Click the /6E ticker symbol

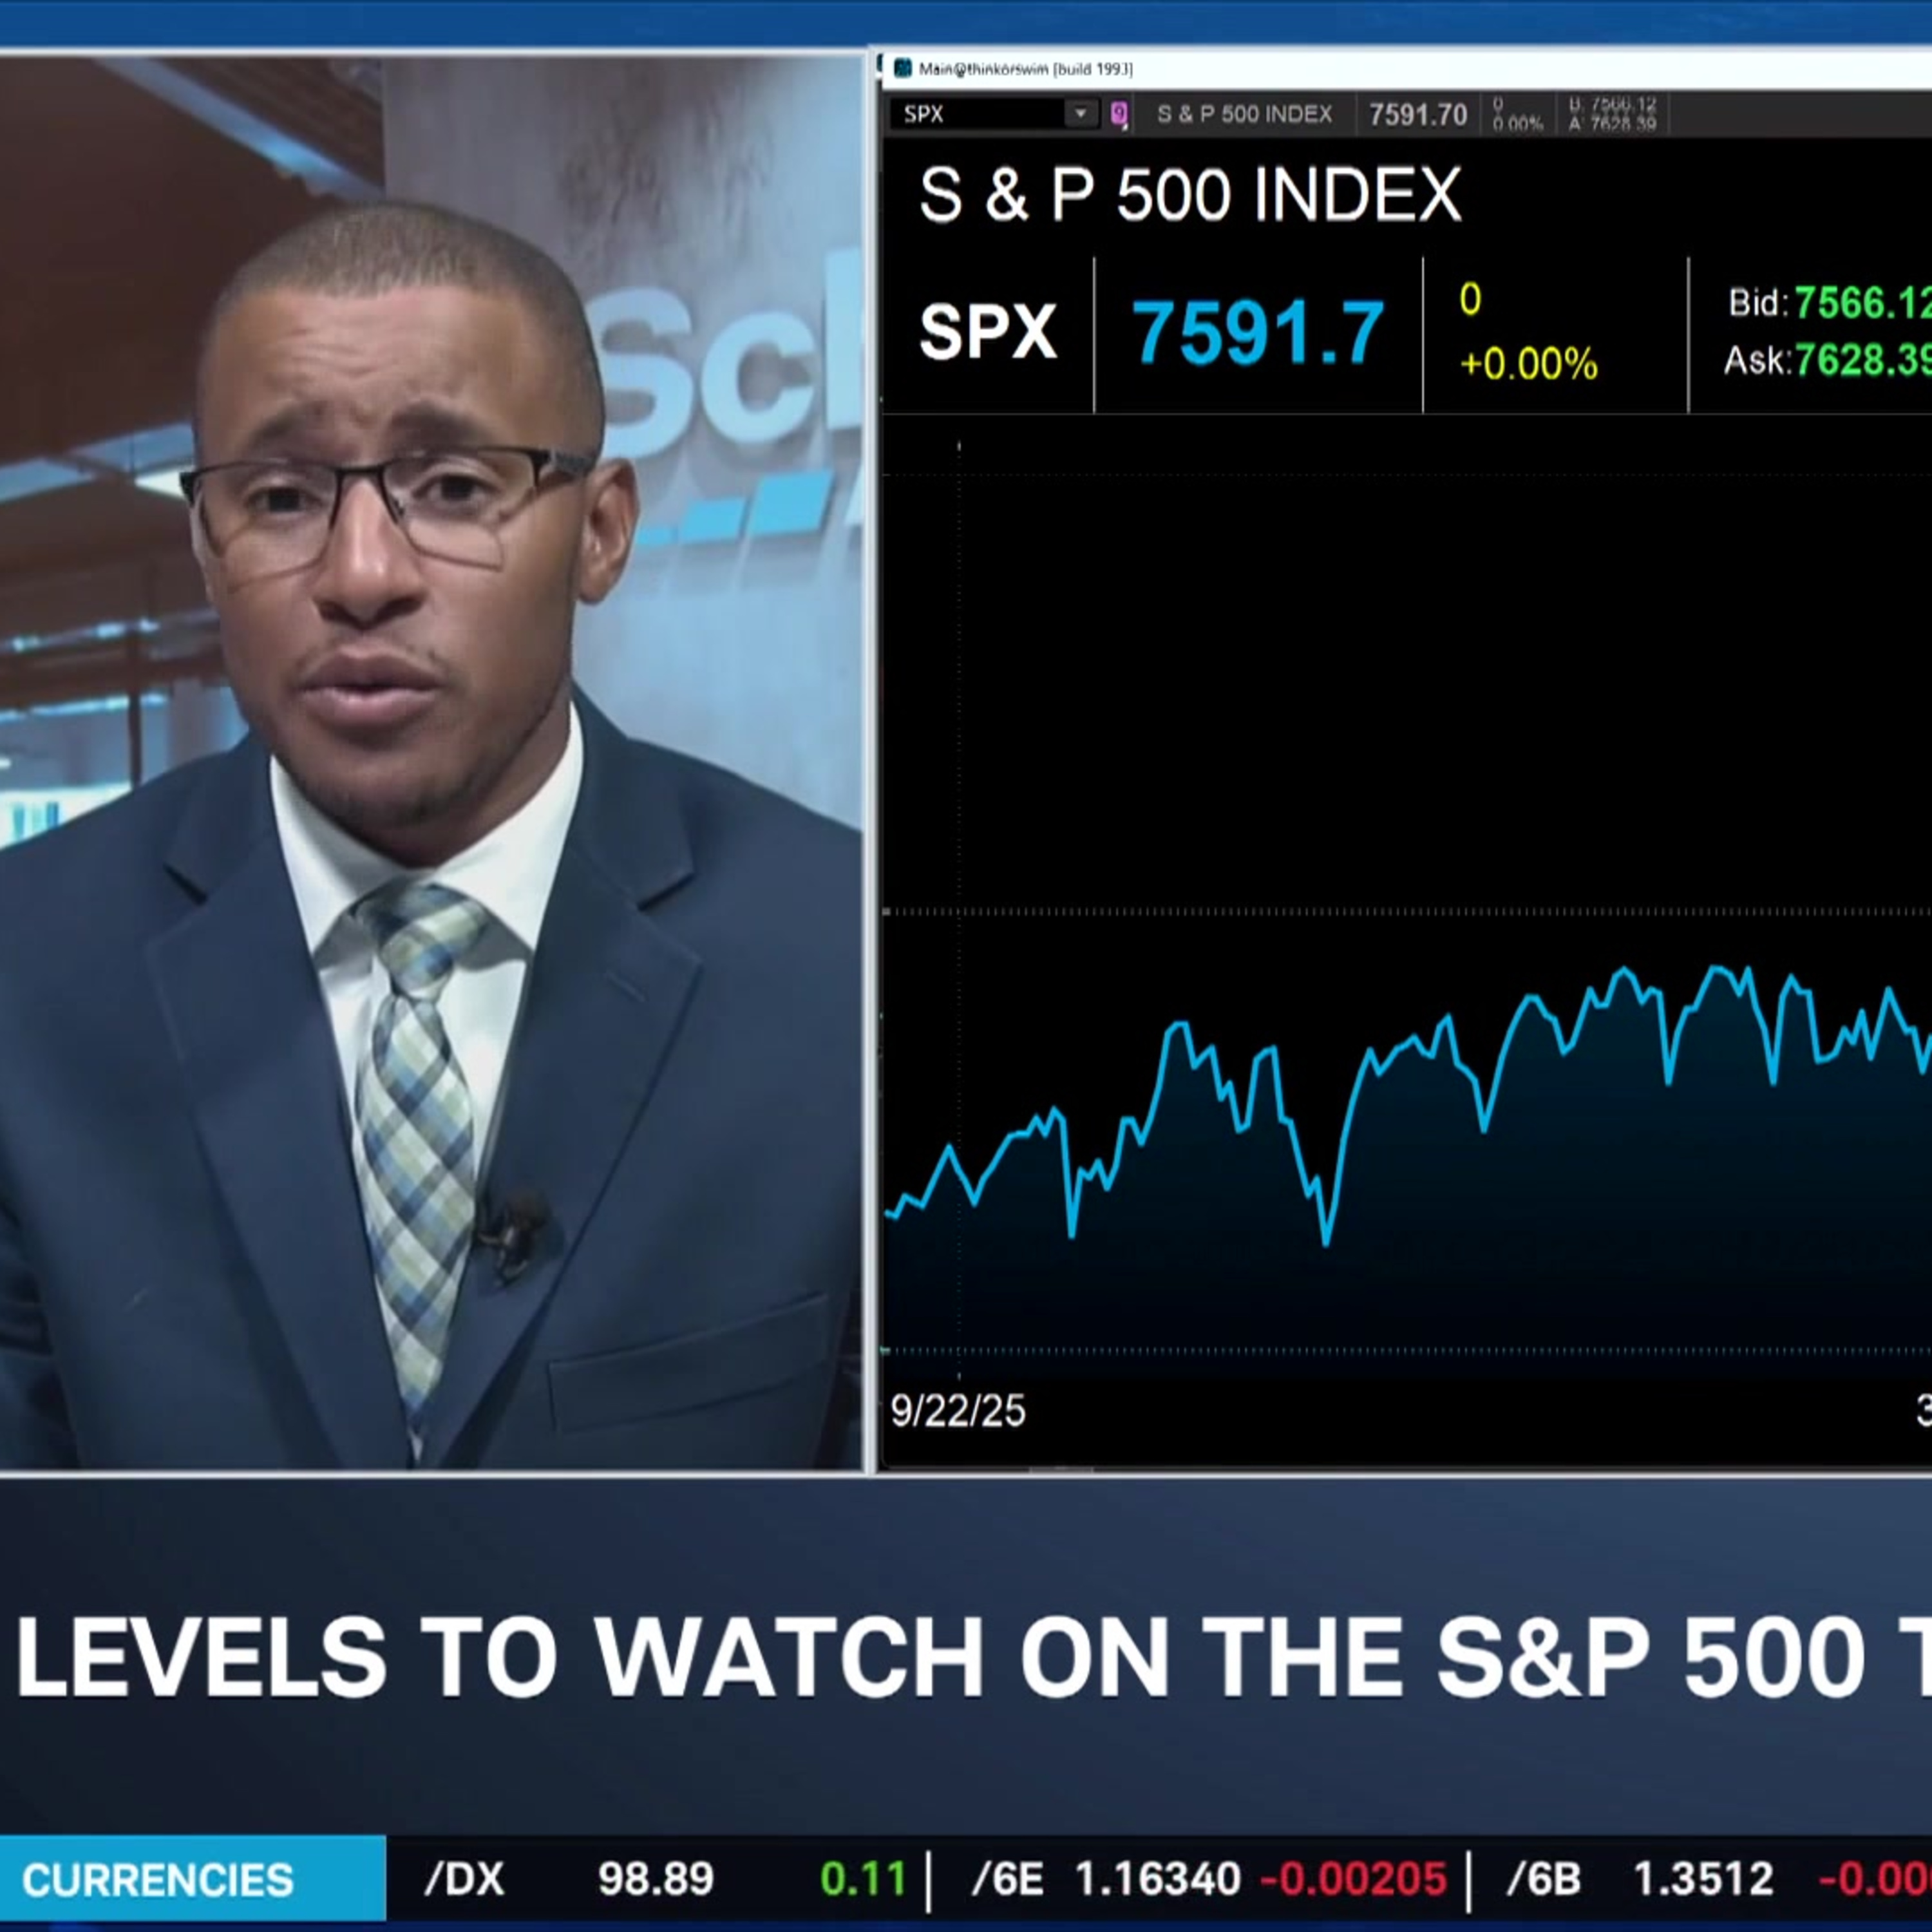tap(1007, 1879)
